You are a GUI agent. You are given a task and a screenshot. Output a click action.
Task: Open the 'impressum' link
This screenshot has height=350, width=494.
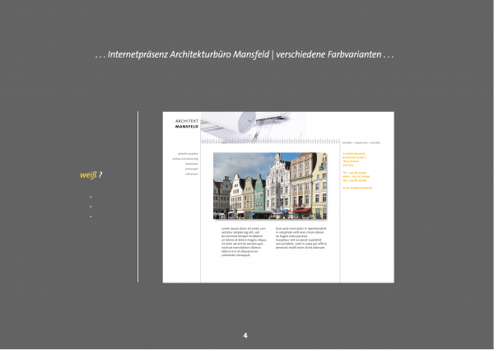click(361, 142)
